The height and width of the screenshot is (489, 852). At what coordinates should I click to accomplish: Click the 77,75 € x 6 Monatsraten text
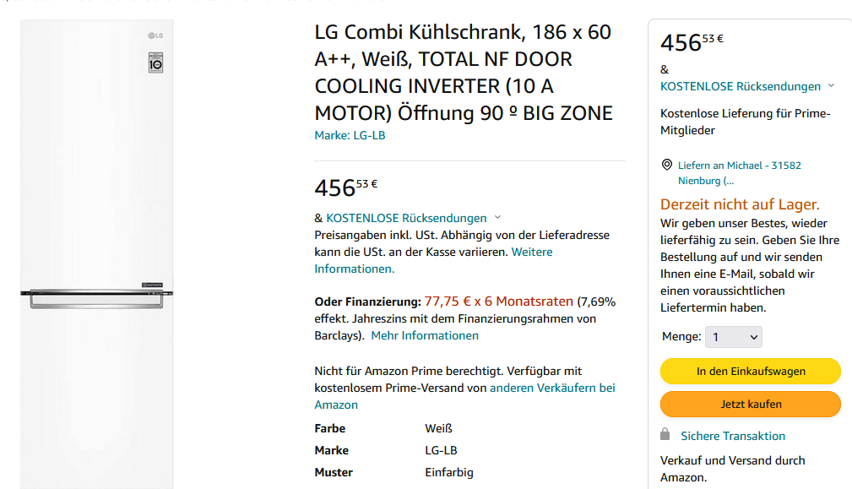click(498, 302)
